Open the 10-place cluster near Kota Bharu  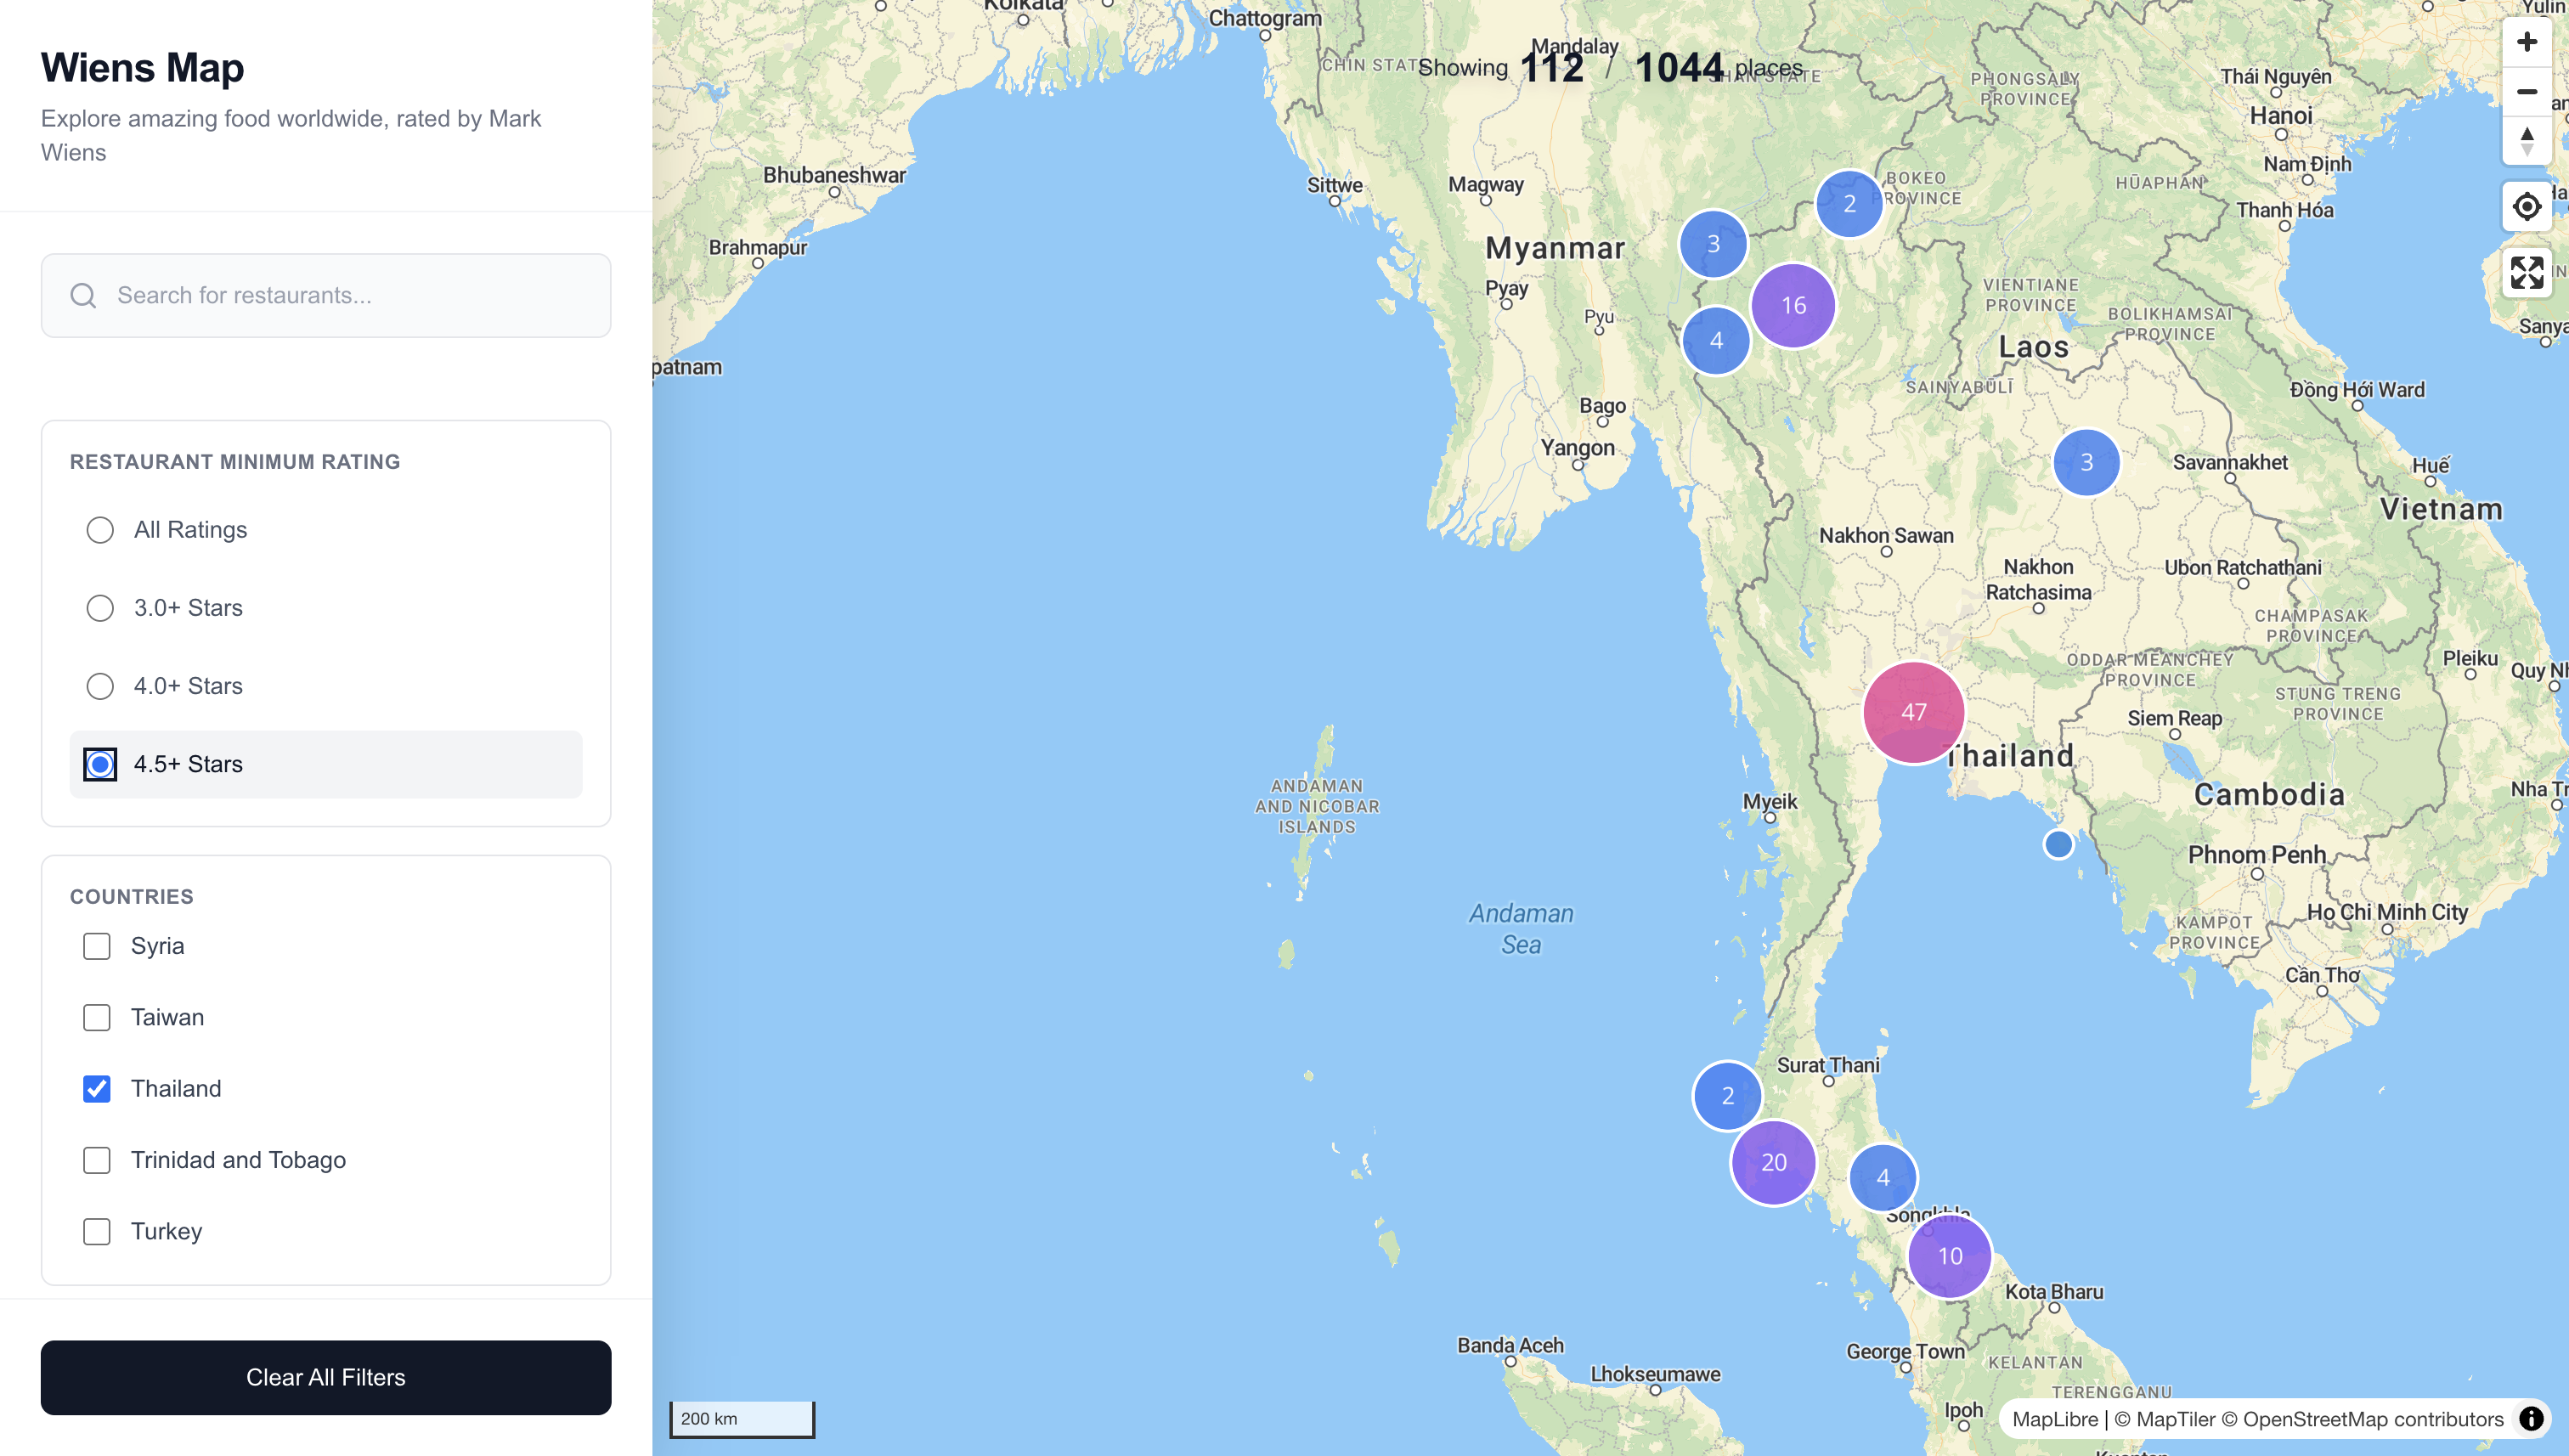tap(1948, 1256)
